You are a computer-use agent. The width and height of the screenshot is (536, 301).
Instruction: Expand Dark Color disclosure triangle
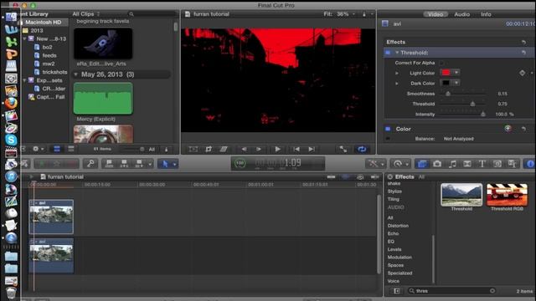click(397, 84)
